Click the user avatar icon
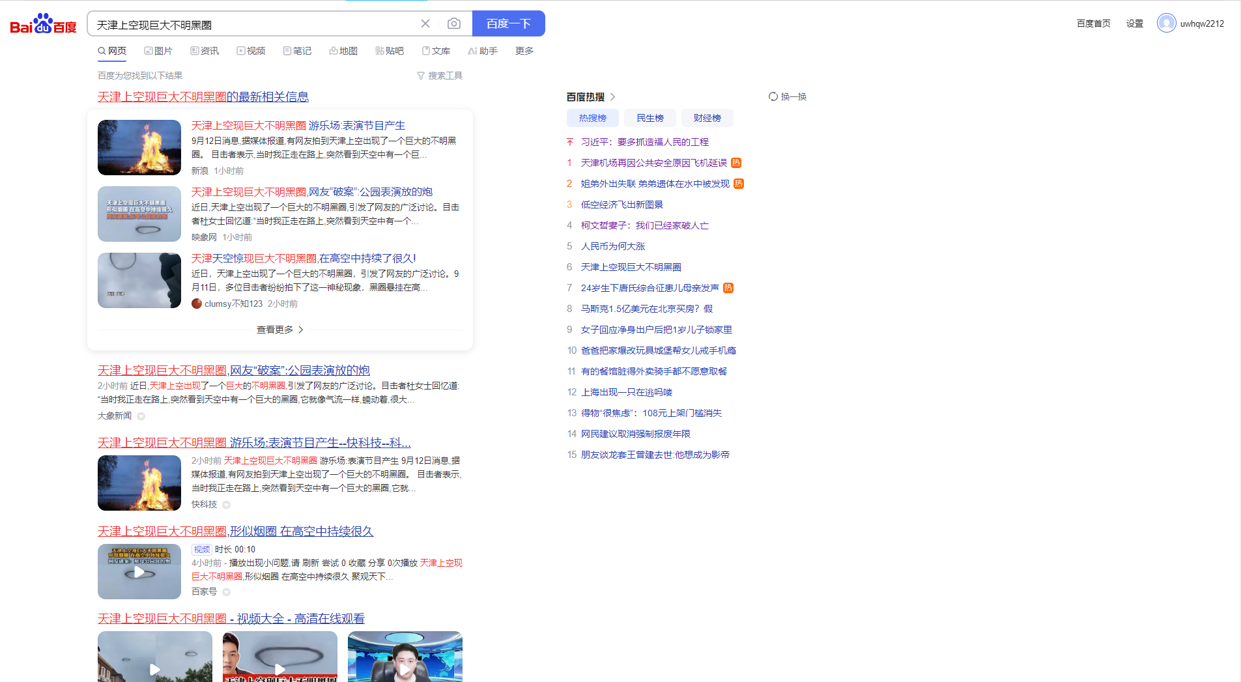 [x=1166, y=23]
